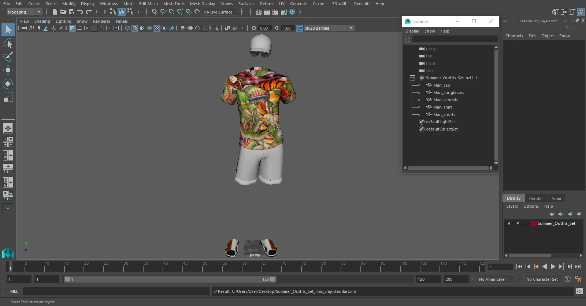Switch to Anim layer tab

[556, 199]
